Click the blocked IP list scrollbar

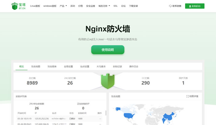coord(105,113)
